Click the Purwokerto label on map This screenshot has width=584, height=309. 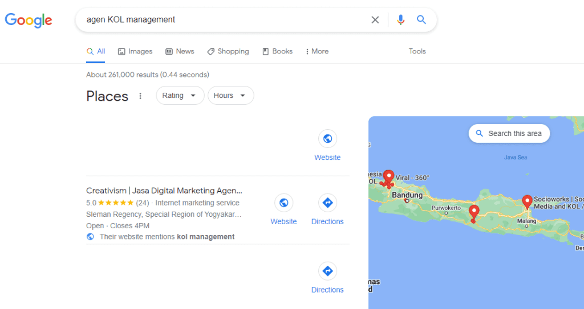coord(446,208)
